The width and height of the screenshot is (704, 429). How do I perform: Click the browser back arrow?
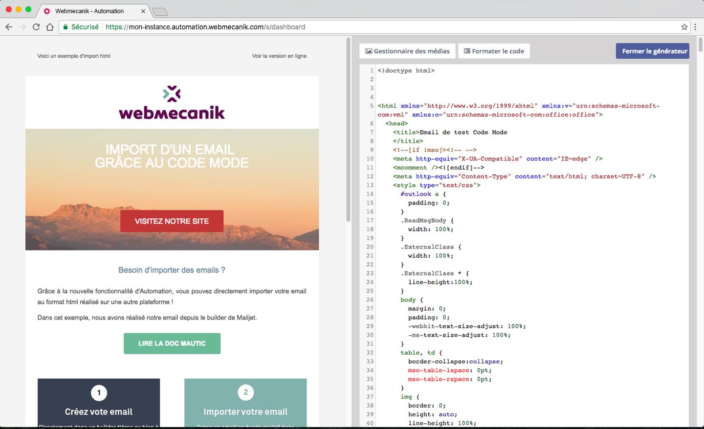pos(9,27)
